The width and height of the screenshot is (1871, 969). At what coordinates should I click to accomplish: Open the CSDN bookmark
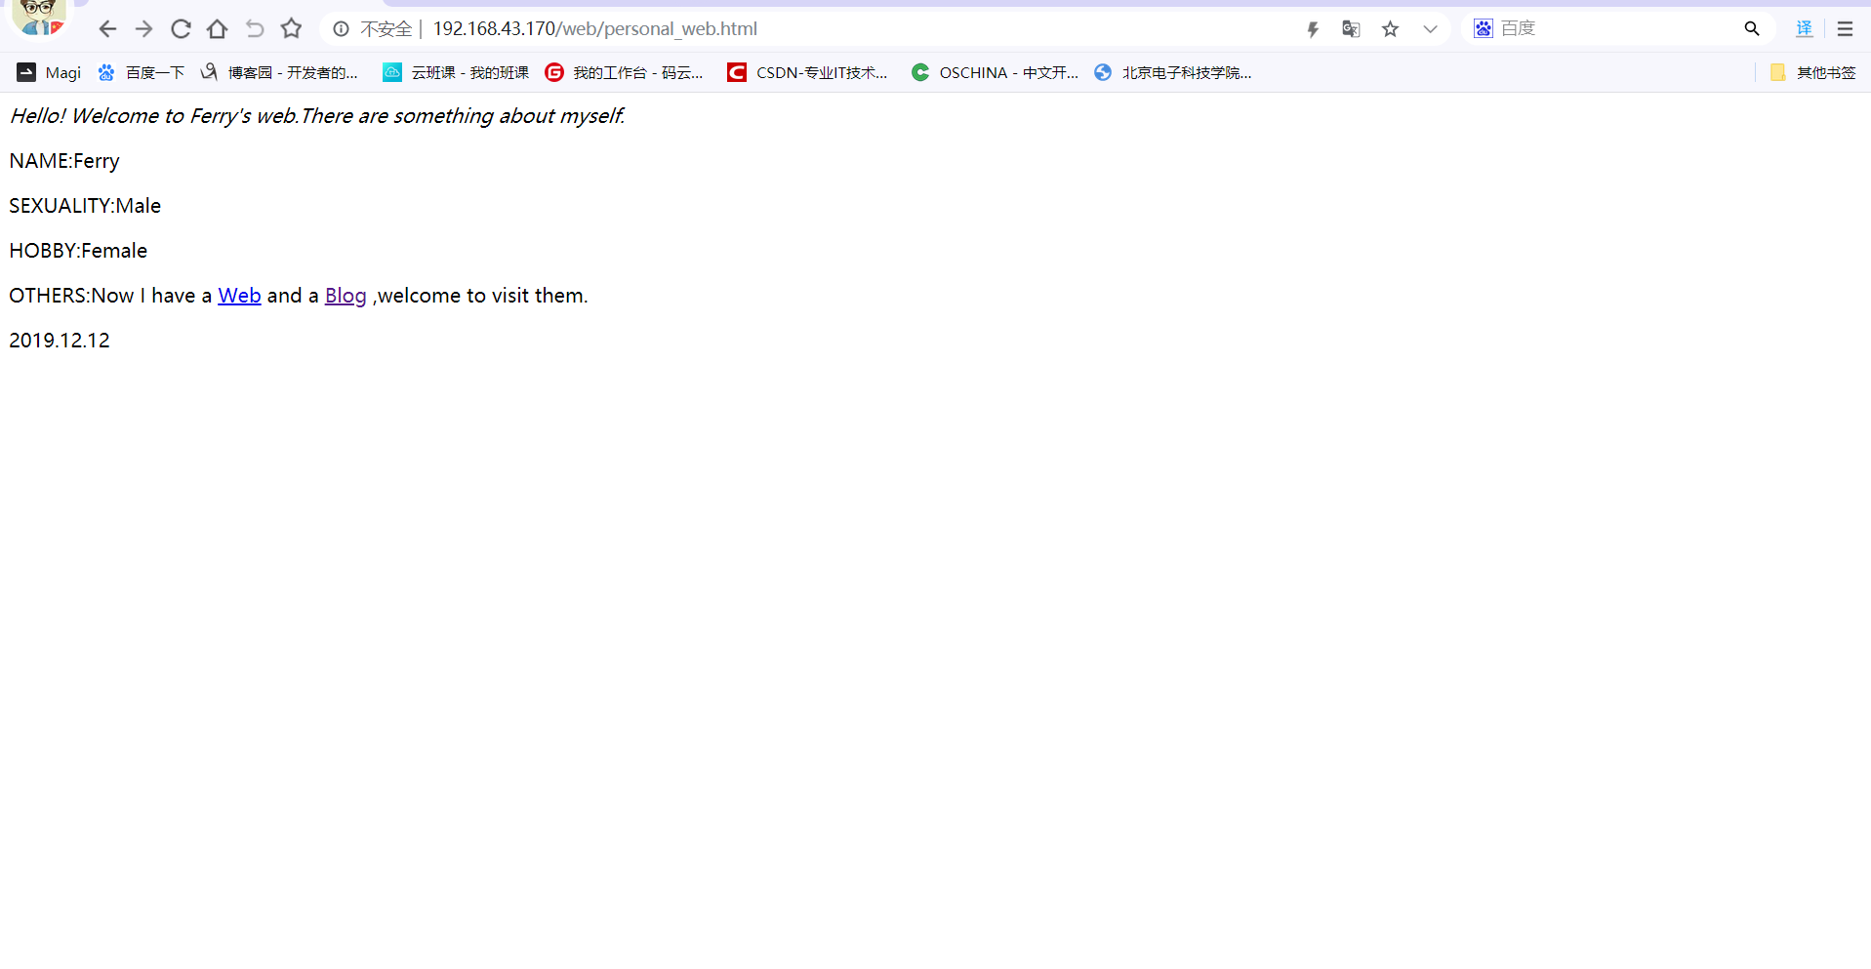click(x=807, y=72)
